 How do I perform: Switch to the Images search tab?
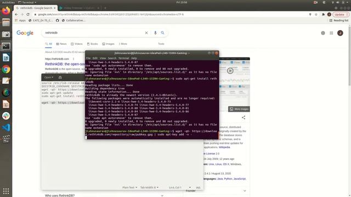pyautogui.click(x=108, y=44)
